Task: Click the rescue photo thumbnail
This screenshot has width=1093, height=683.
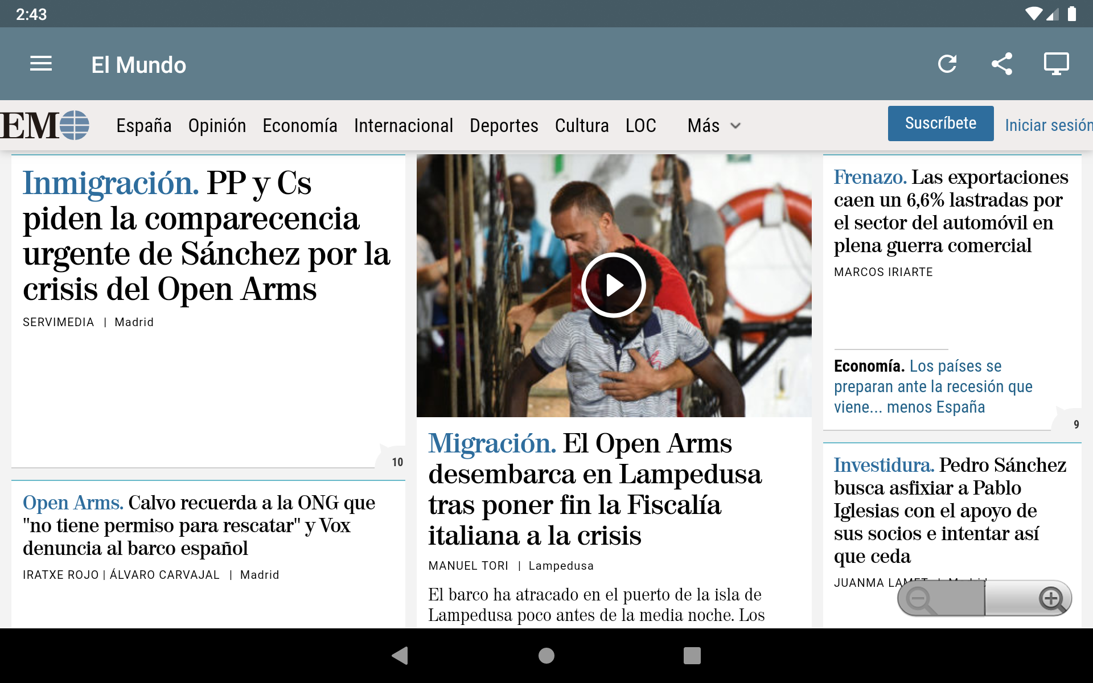Action: click(614, 286)
